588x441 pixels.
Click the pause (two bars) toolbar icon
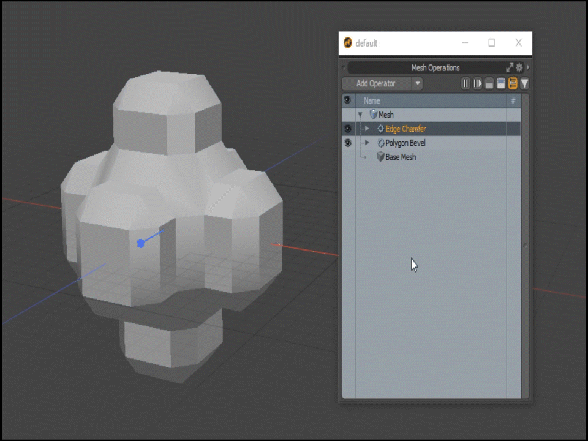click(x=466, y=83)
